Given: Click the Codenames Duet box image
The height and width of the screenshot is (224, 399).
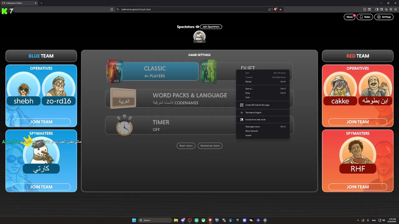Looking at the screenshot, I should click(209, 72).
